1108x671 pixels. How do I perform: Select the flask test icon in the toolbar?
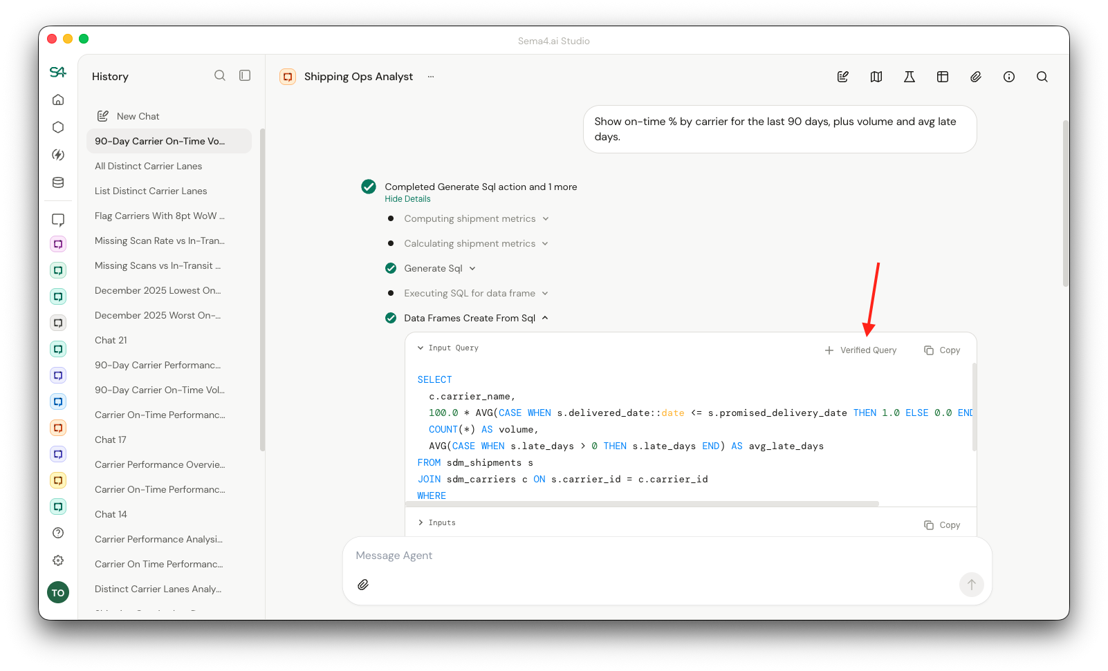coord(909,77)
